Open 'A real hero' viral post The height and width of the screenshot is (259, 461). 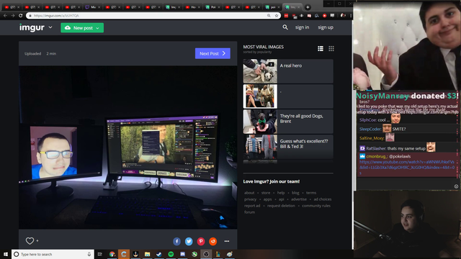tap(288, 71)
